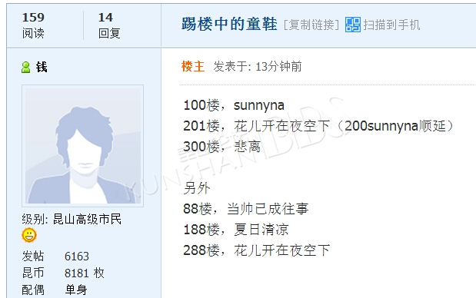Click the line '100楼，sunnyna'
Image resolution: width=476 pixels, height=298 pixels.
(x=234, y=105)
